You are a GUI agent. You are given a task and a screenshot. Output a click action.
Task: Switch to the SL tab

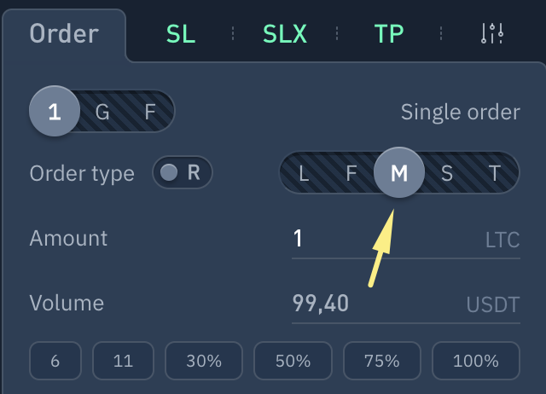point(181,34)
